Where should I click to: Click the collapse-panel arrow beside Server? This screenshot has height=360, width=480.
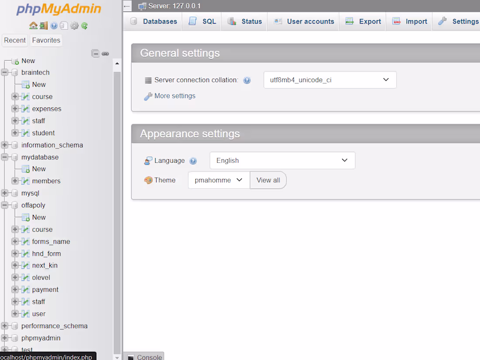click(x=127, y=6)
